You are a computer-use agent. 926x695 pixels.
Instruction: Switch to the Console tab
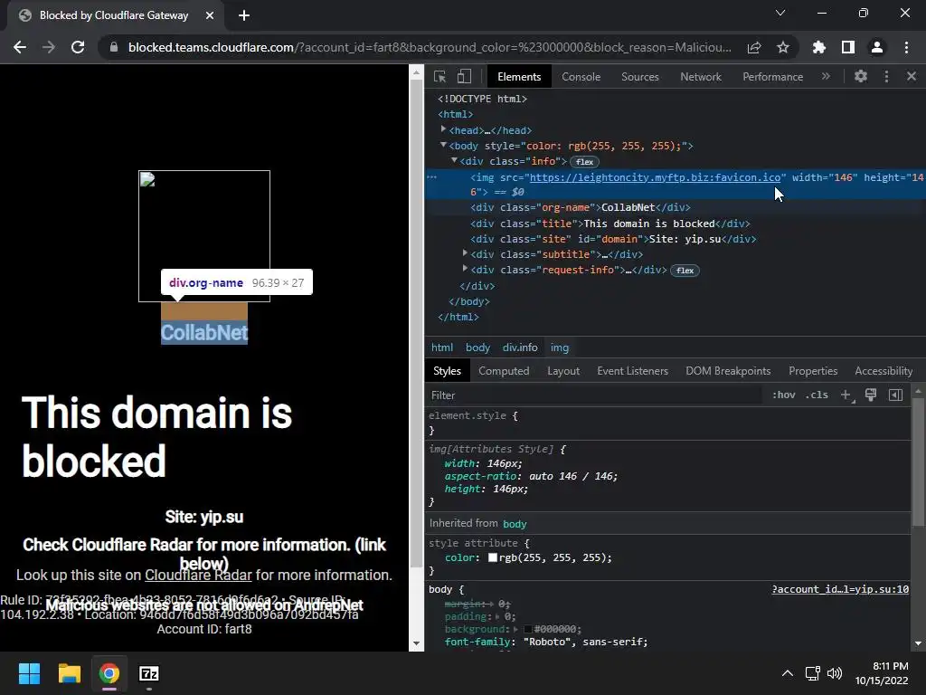coord(581,77)
